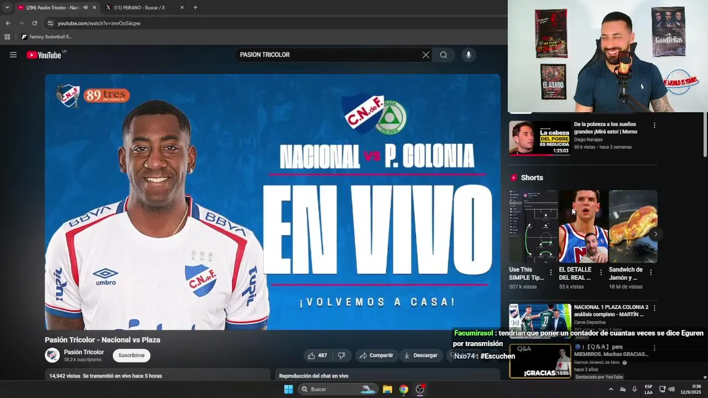The image size is (708, 398).
Task: Open the volume control in system tray
Action: coord(671,389)
